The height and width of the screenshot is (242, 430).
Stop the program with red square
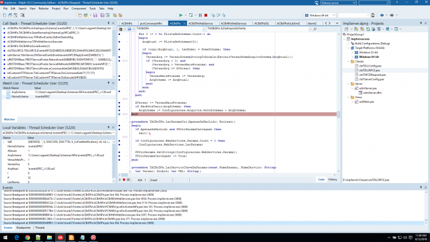pos(206,15)
